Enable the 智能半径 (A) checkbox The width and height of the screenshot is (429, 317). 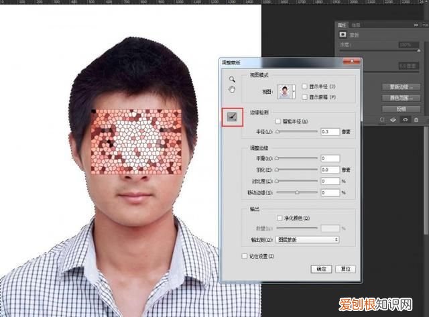click(278, 121)
